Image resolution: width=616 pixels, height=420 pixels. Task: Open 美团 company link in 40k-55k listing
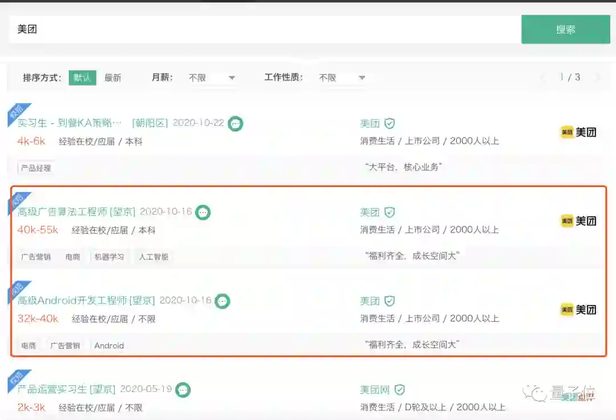tap(370, 213)
